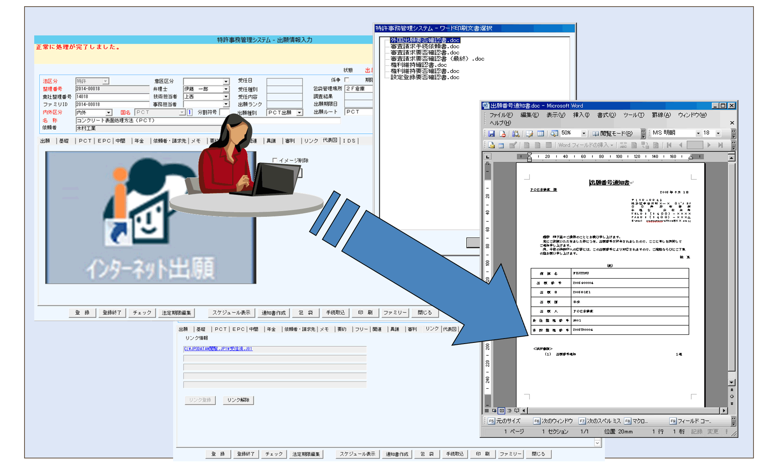Select 審査請求手続依頼書.doc in document list
778x467 pixels.
coord(425,46)
